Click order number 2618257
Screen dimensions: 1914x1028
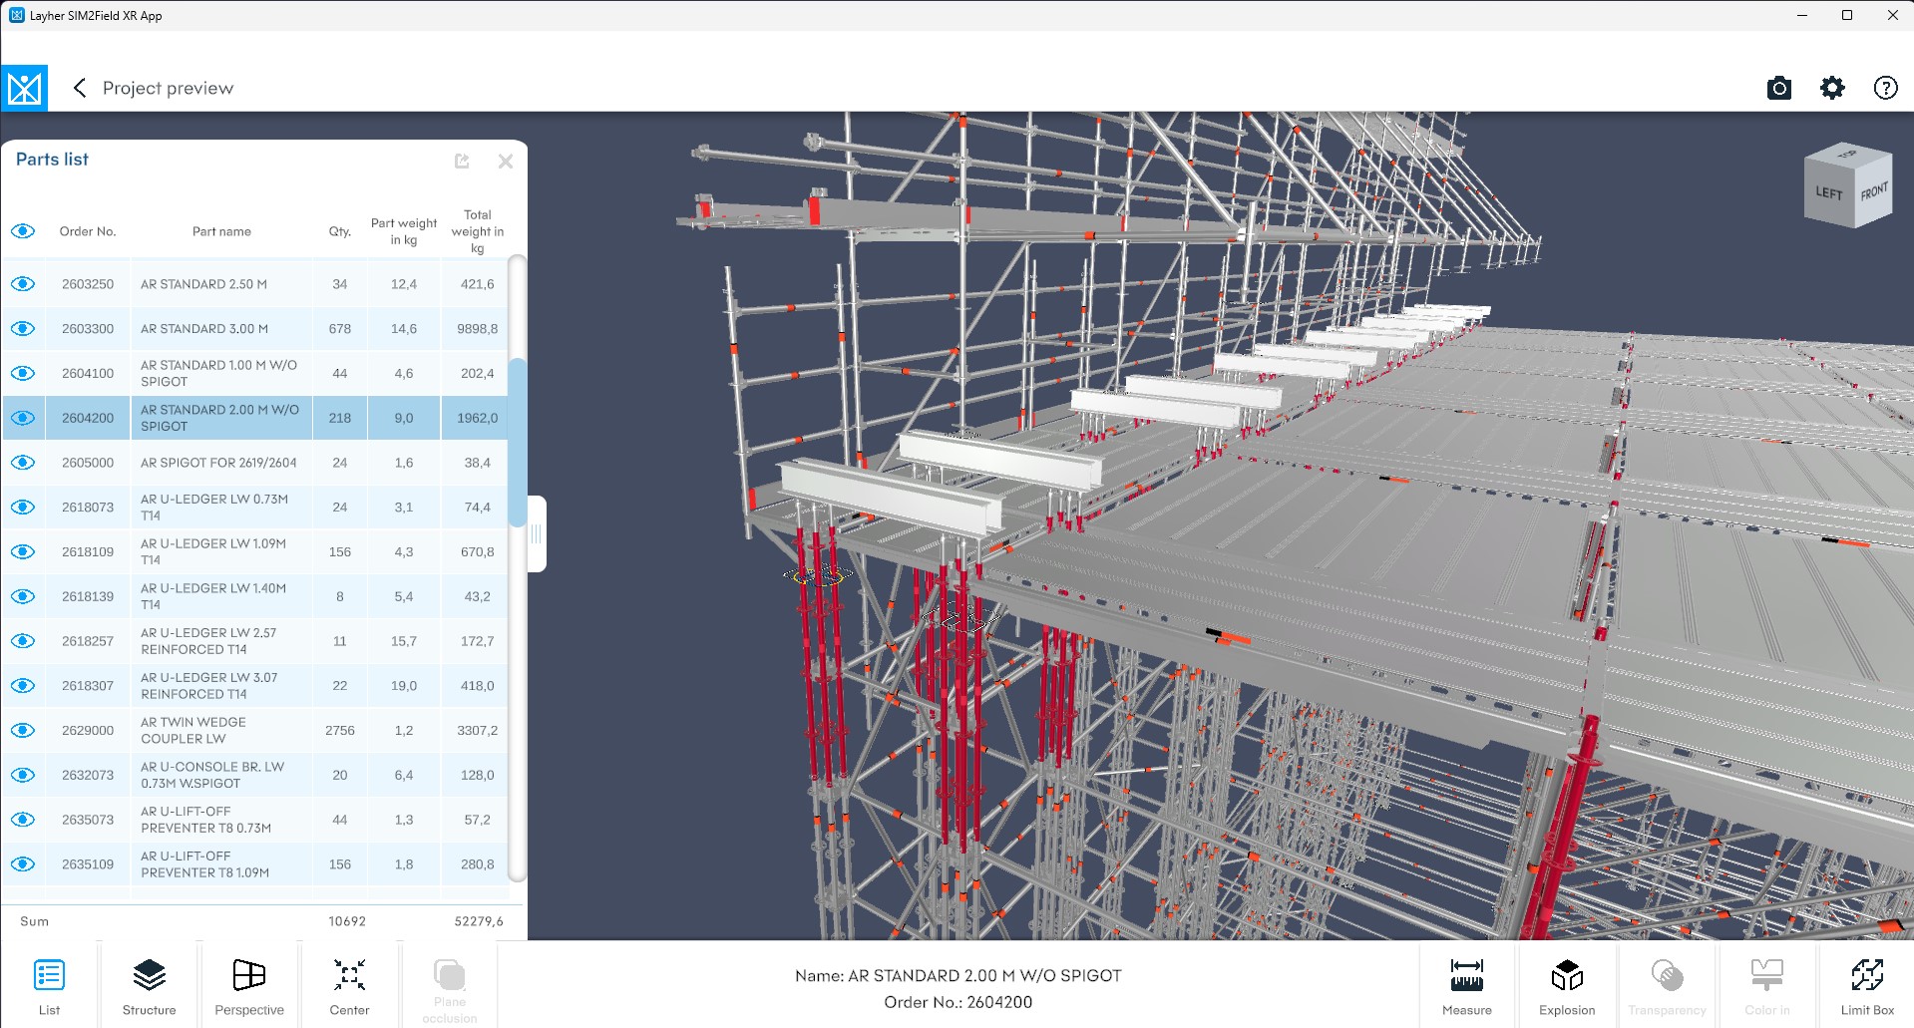[88, 641]
